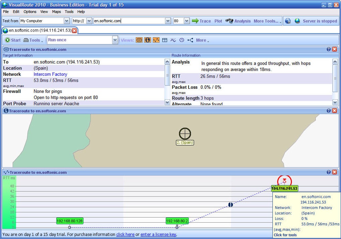Click help icon on graph Traceroute panel
The image size is (341, 239).
point(329,172)
